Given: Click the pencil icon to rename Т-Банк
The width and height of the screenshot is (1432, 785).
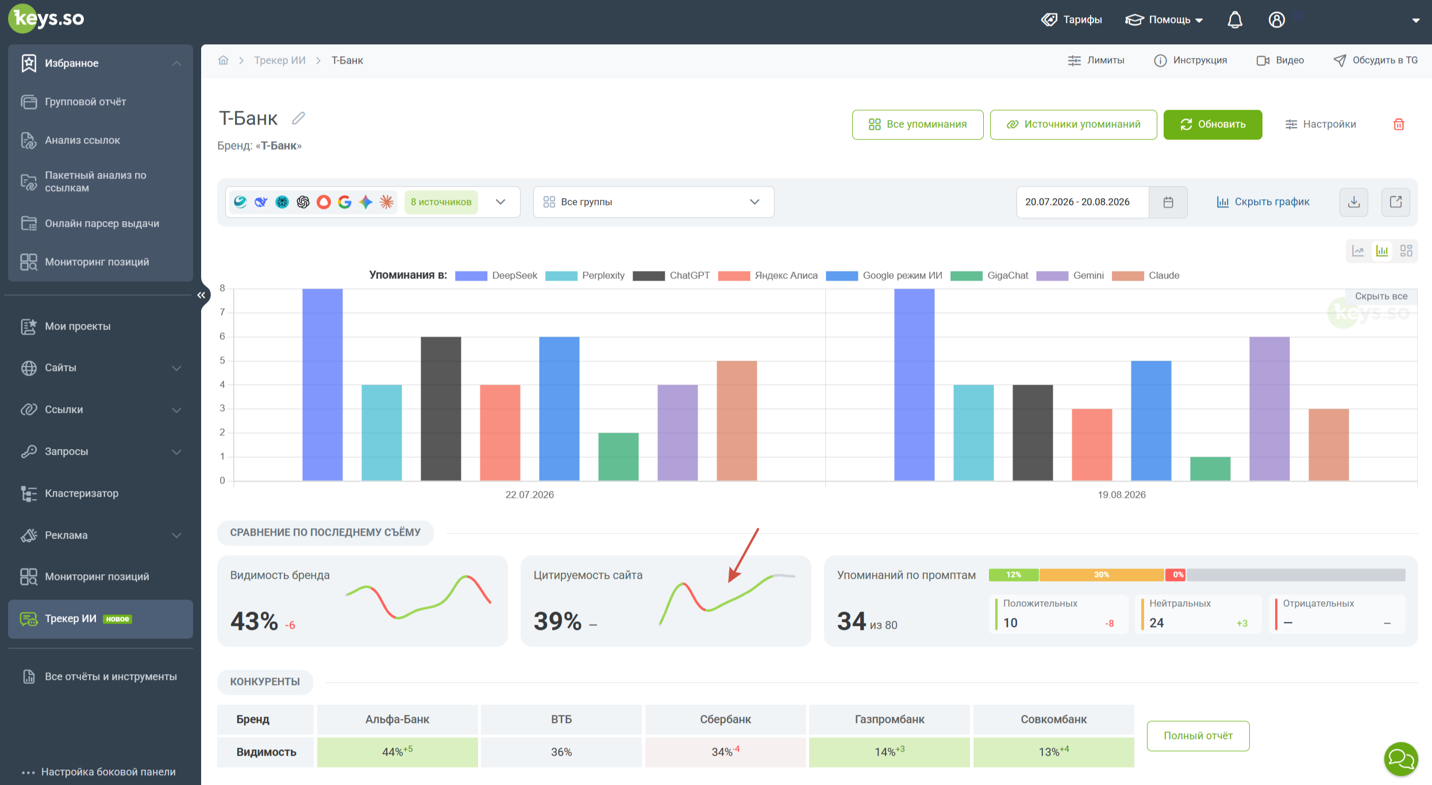Looking at the screenshot, I should (298, 118).
